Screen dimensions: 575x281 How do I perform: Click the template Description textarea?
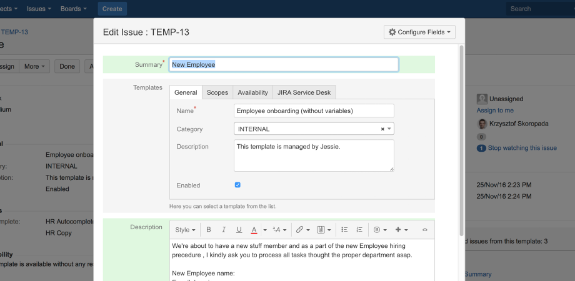tap(314, 155)
